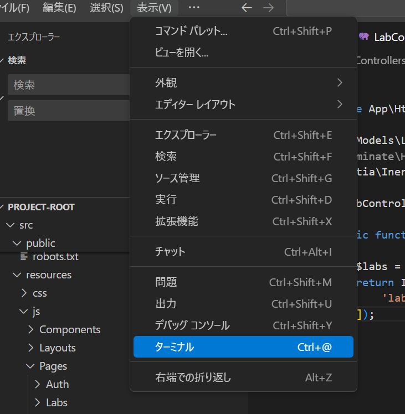Open the 選択(S) menu
405x414 pixels.
[106, 8]
